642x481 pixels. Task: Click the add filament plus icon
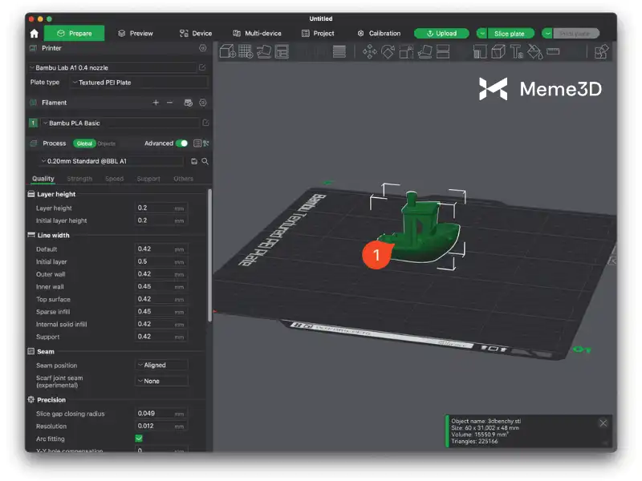tap(156, 103)
